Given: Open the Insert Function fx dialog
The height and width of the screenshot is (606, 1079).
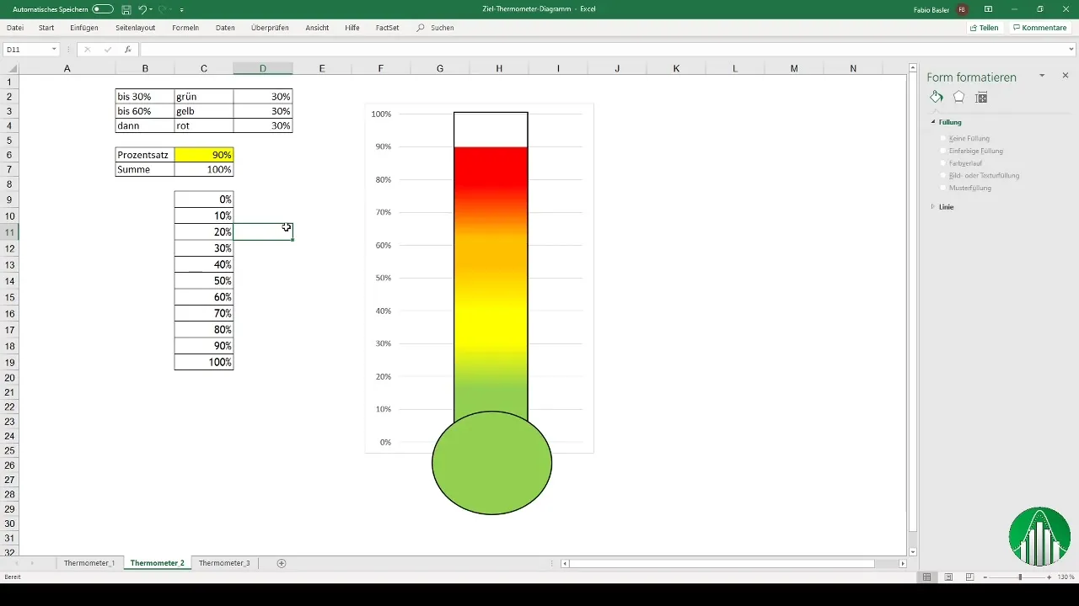Looking at the screenshot, I should tap(127, 50).
